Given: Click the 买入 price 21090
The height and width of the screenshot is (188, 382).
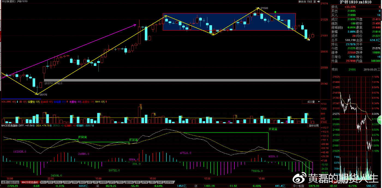Looking at the screenshot, I should (352, 15).
